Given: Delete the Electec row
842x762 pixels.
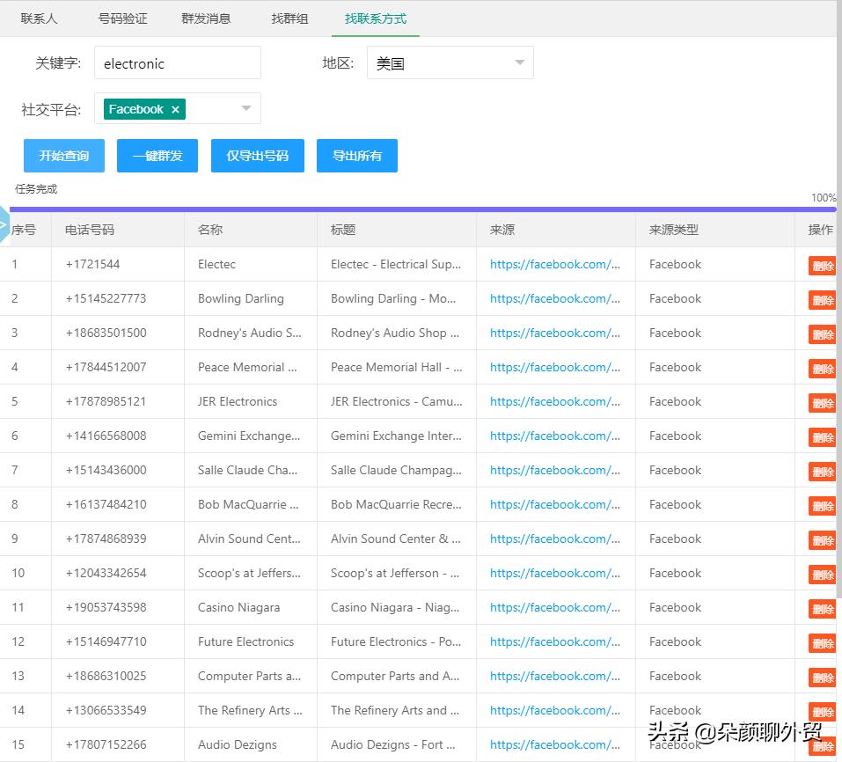Looking at the screenshot, I should [x=822, y=266].
